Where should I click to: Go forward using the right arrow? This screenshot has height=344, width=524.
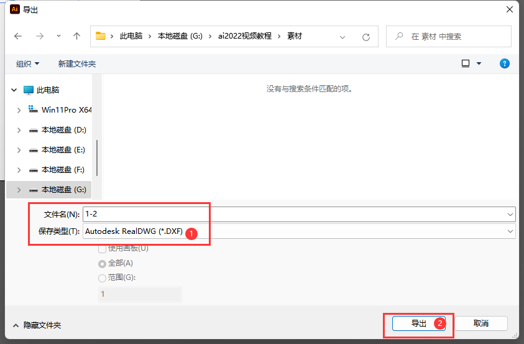[x=39, y=36]
